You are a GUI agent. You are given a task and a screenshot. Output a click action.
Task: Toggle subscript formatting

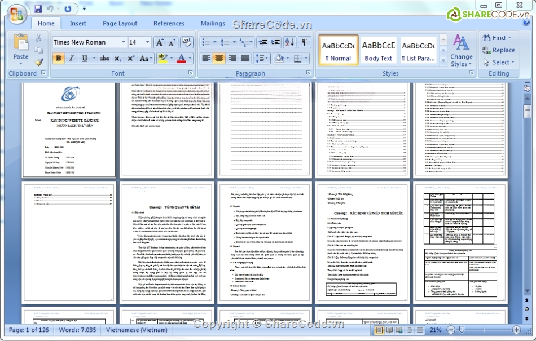(x=117, y=59)
